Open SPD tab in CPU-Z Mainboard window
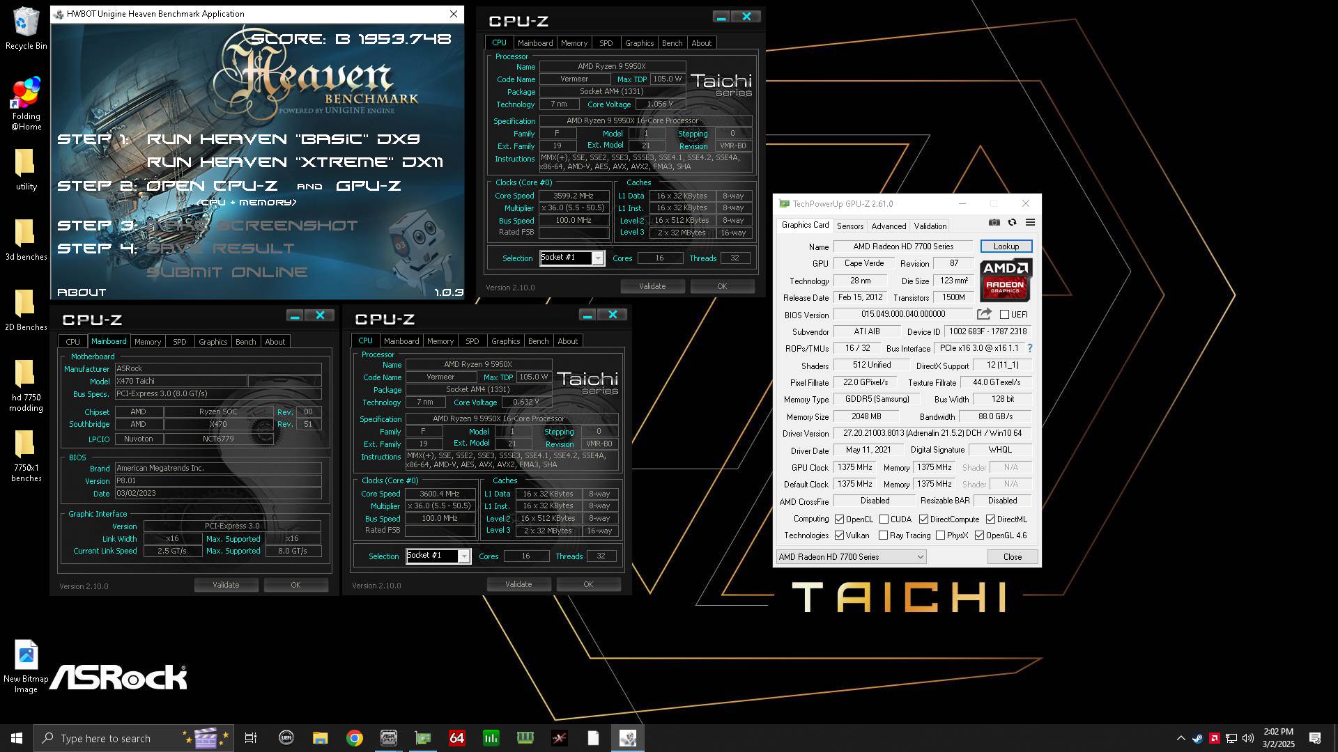This screenshot has height=752, width=1338. [x=180, y=342]
